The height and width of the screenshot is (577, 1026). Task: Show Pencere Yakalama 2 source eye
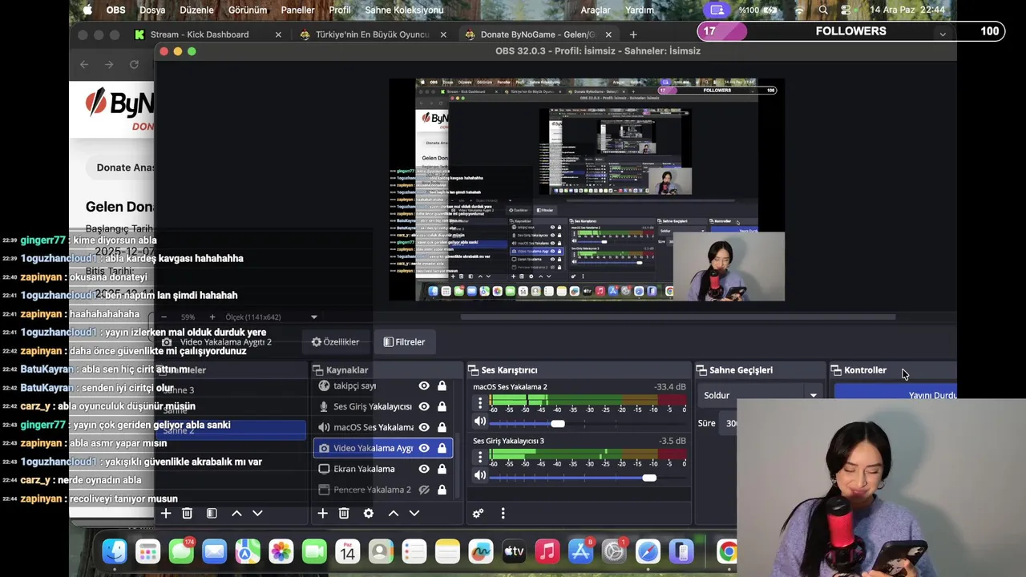click(x=424, y=490)
